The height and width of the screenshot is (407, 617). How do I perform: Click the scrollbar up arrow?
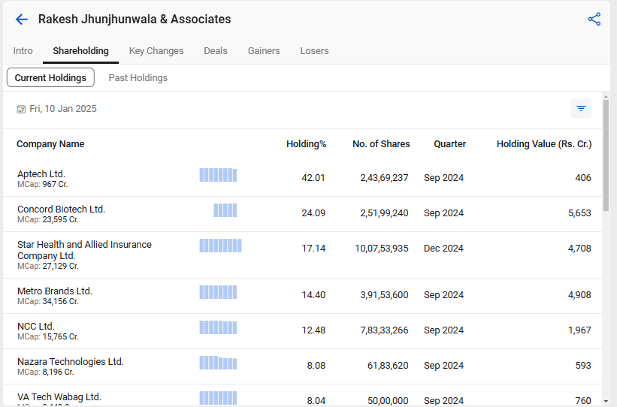[606, 96]
